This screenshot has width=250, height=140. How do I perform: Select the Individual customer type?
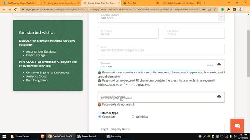pyautogui.click(x=133, y=117)
